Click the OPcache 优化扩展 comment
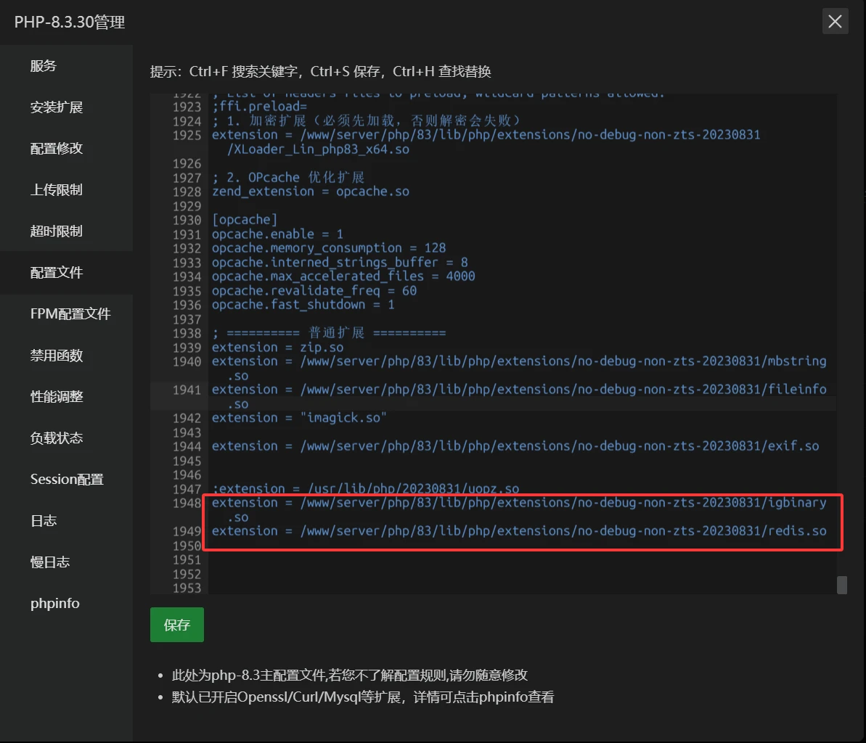Image resolution: width=866 pixels, height=743 pixels. tap(288, 178)
